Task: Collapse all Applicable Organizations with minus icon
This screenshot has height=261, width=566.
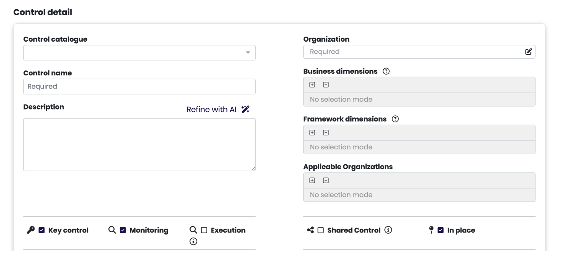Action: 326,180
